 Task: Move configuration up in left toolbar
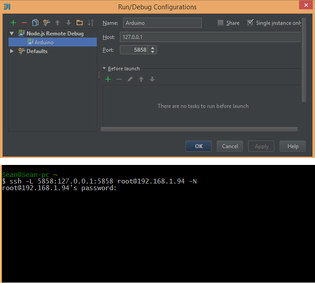click(x=58, y=23)
